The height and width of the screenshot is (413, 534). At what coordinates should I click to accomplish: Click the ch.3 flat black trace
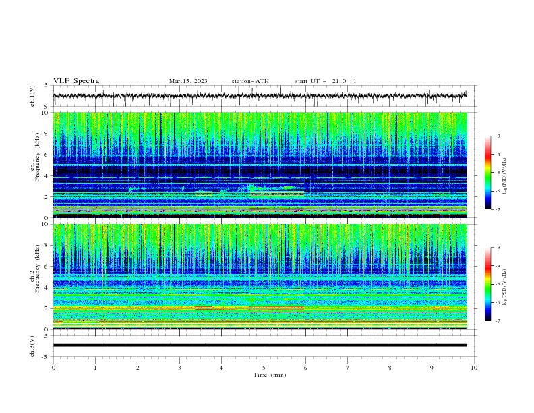click(260, 346)
